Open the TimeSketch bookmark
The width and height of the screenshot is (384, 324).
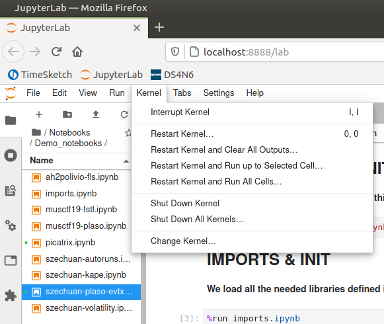40,75
